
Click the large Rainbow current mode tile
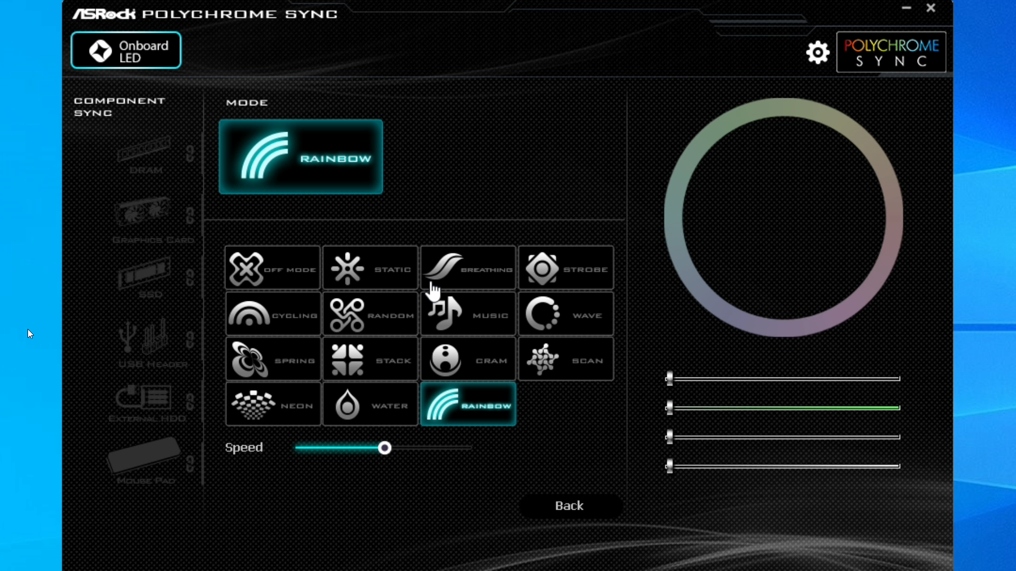(301, 157)
